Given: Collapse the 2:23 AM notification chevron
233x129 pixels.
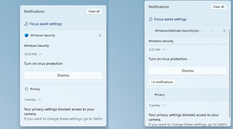Looking at the screenshot, I should tap(164, 50).
